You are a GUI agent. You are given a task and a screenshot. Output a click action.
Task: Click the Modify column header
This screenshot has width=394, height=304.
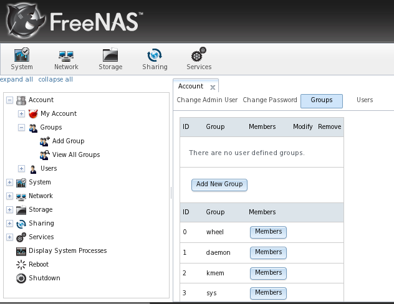303,127
